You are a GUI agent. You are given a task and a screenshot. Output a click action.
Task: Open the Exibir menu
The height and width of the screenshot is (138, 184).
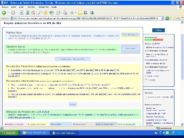pos(21,7)
